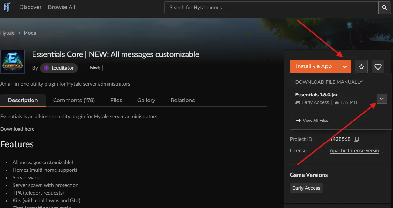Star this mod project
The width and height of the screenshot is (393, 208).
361,66
